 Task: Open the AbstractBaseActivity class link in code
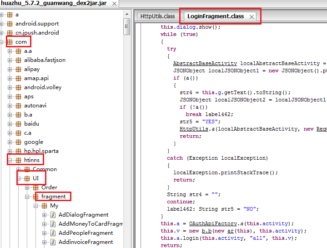(205, 63)
